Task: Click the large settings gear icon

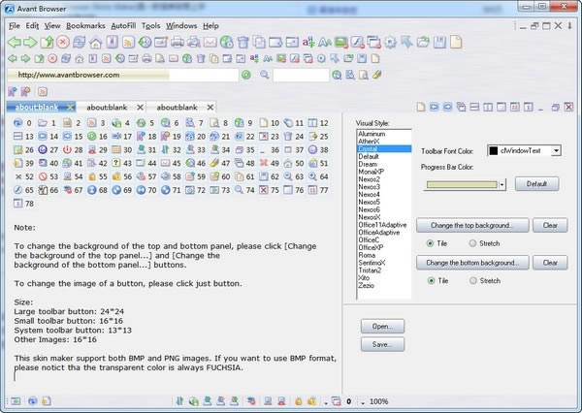Action: (x=390, y=43)
